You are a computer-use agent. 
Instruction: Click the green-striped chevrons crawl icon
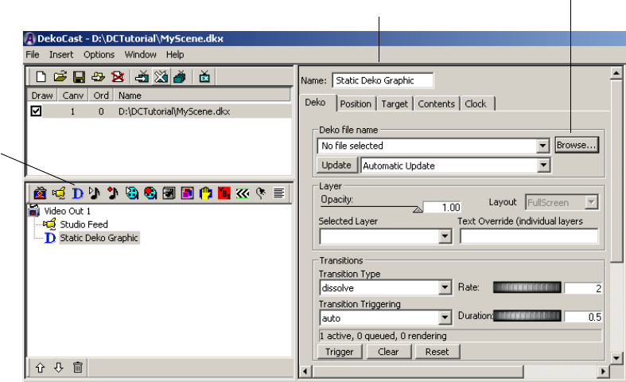pyautogui.click(x=243, y=193)
